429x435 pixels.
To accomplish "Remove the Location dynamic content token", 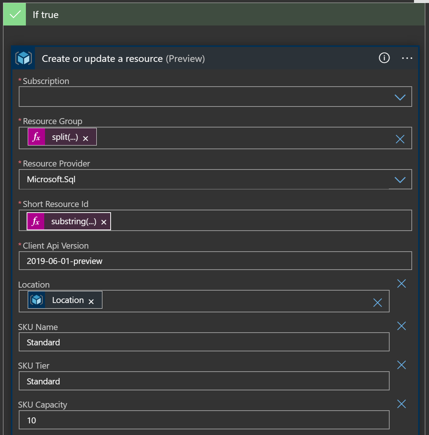I will click(91, 301).
